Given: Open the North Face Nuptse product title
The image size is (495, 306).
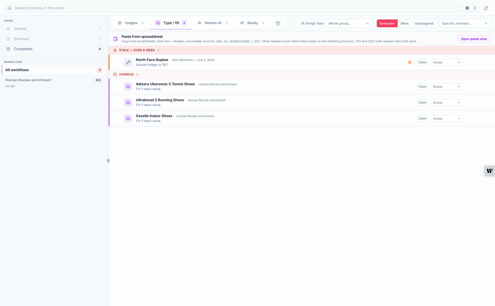Looking at the screenshot, I should pos(152,60).
